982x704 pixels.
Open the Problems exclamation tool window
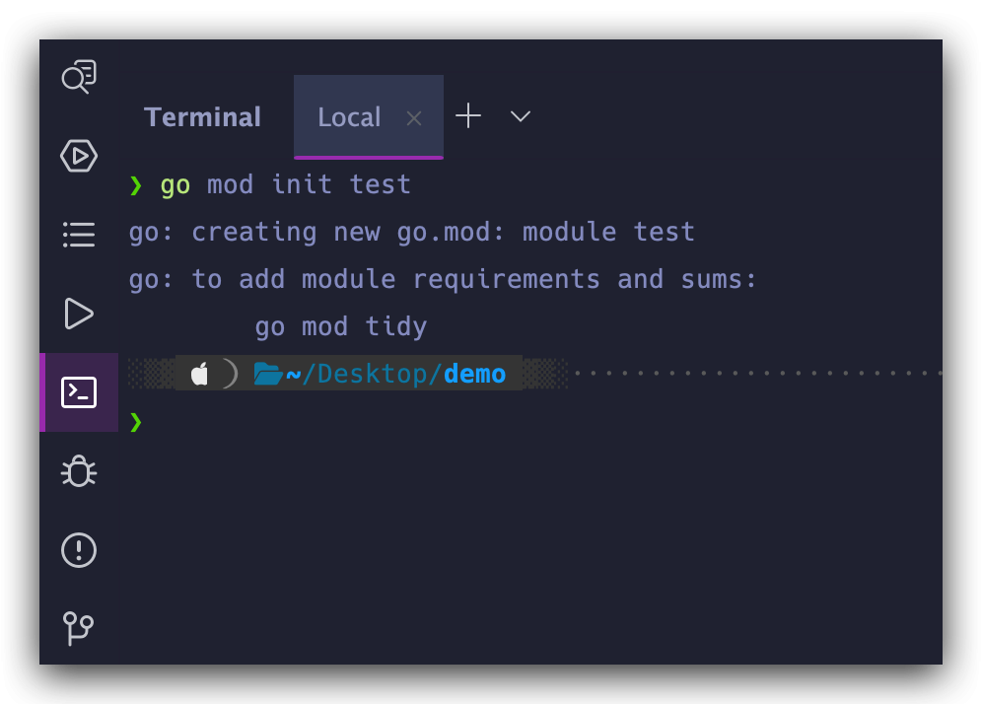[79, 549]
